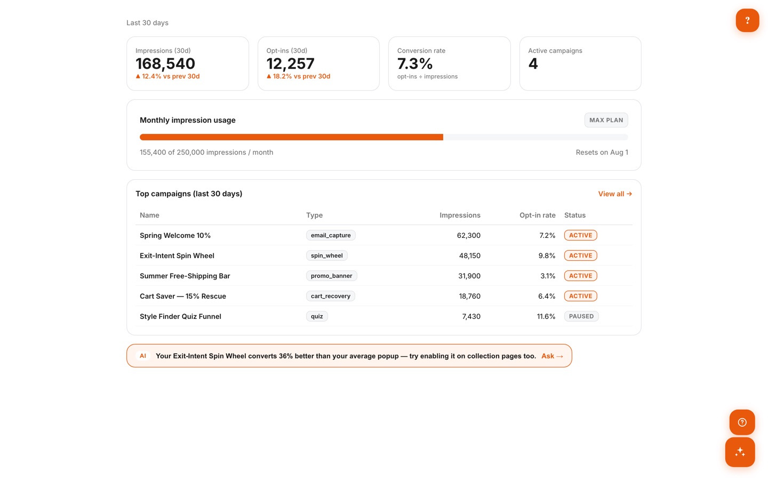
Task: Open View all campaigns link
Action: (615, 194)
